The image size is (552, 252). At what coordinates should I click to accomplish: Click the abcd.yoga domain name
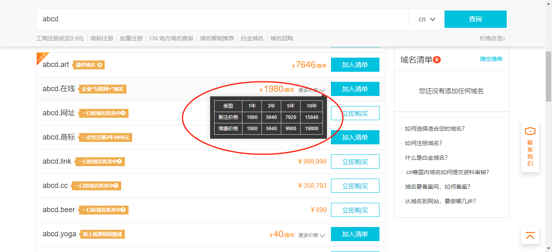(x=59, y=234)
